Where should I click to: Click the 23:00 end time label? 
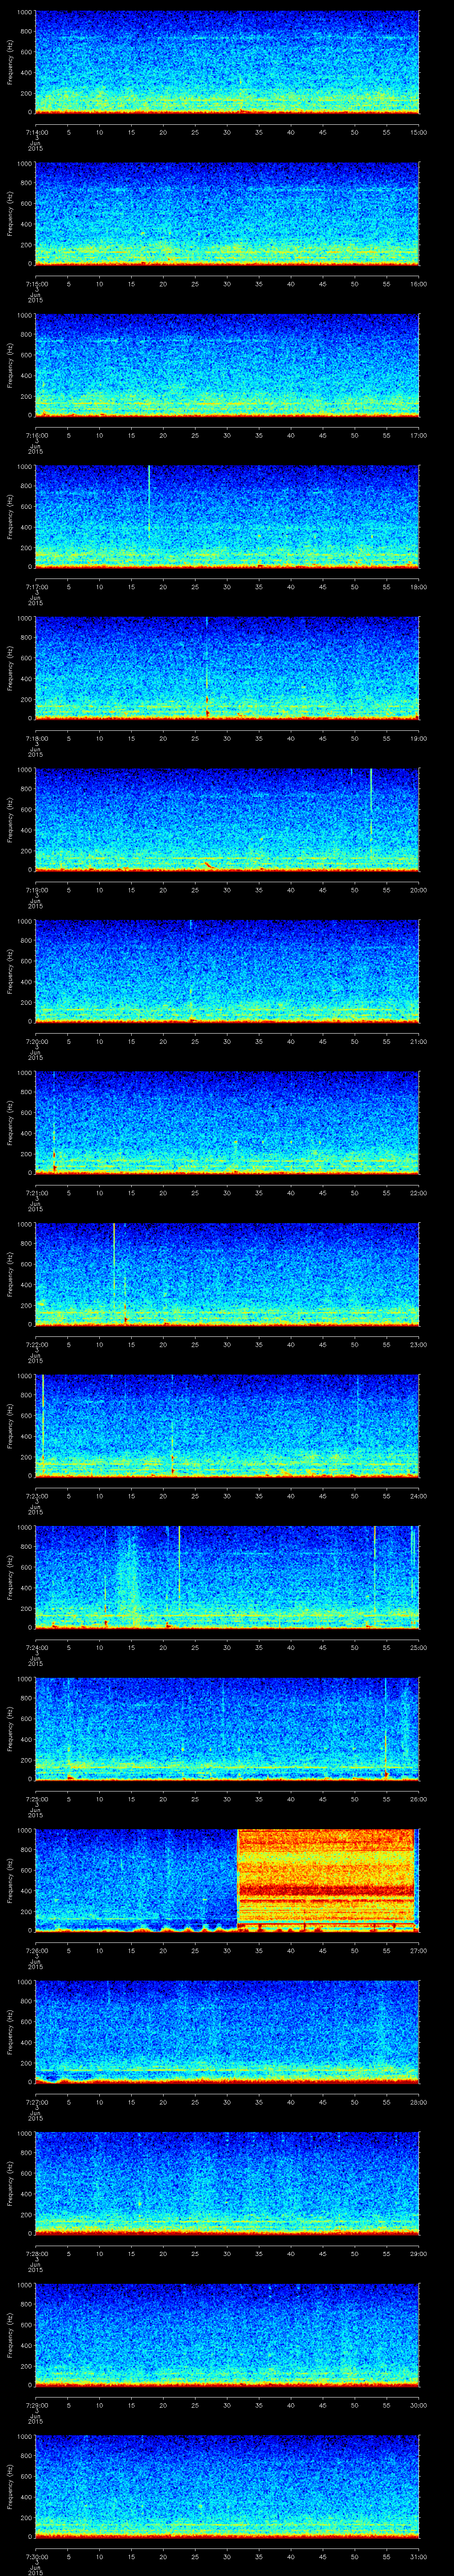pyautogui.click(x=418, y=1345)
